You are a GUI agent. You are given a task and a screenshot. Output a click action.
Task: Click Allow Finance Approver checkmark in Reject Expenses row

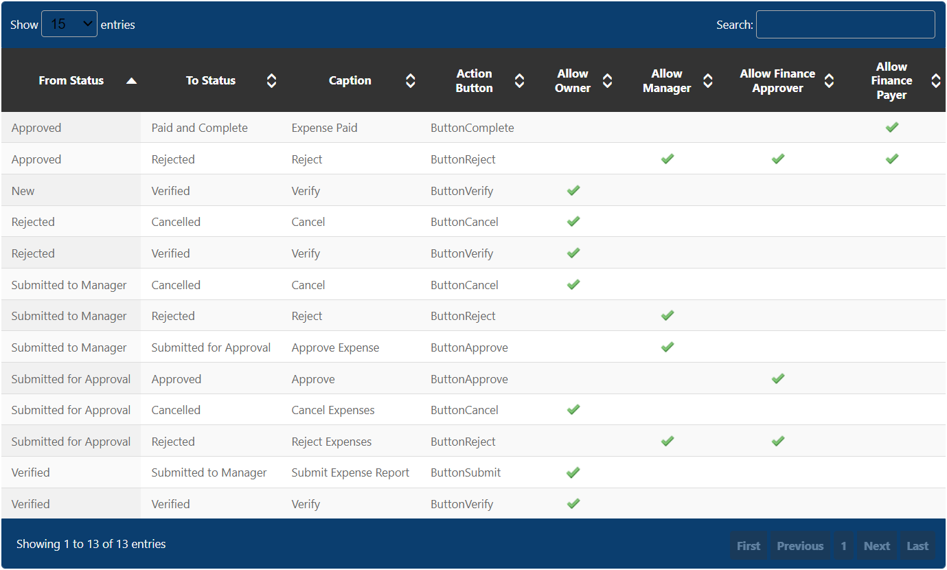click(777, 441)
